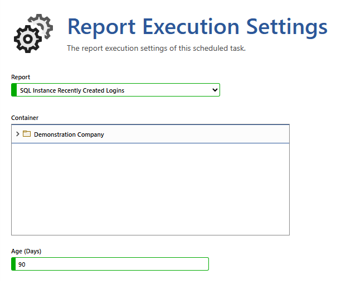Focus the Age (Days) input field

point(111,264)
